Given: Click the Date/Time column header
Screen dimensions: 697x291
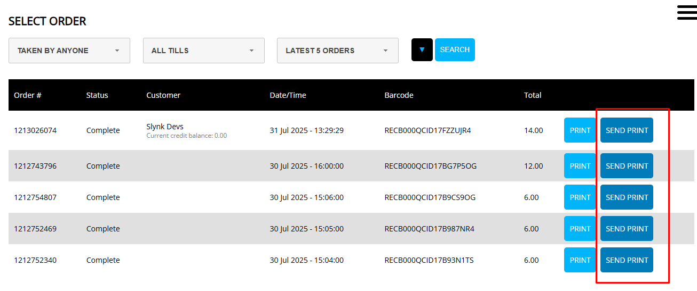Looking at the screenshot, I should 288,95.
